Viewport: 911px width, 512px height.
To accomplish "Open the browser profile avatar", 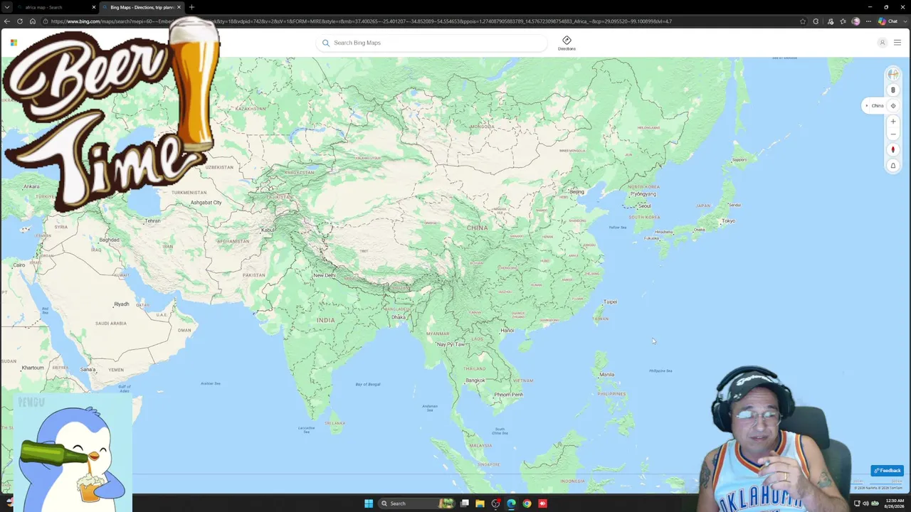I will coord(855,21).
